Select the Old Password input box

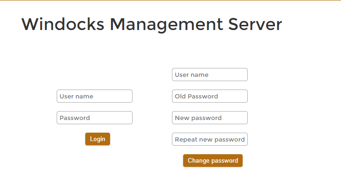coord(210,96)
